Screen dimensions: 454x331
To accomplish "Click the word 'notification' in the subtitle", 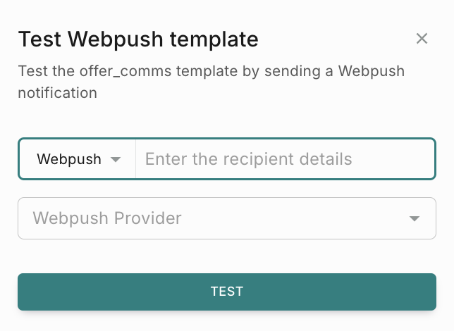I will 57,93.
